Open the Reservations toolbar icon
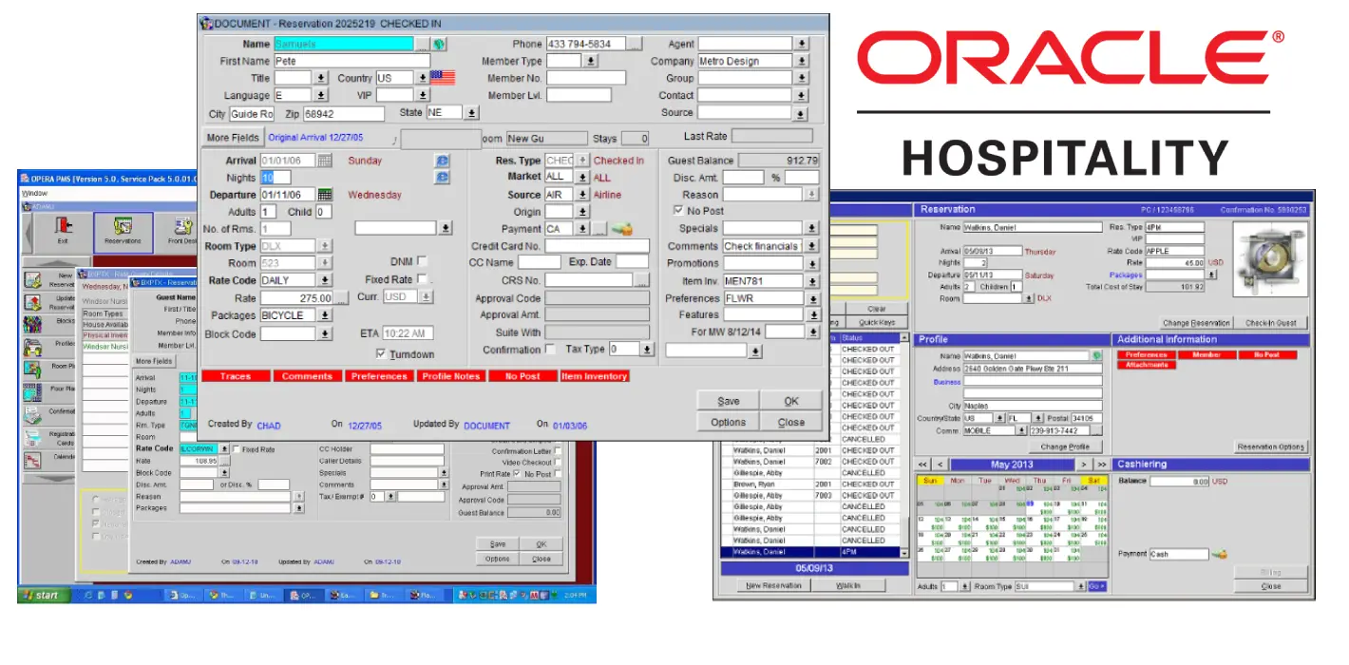This screenshot has width=1349, height=665. 122,231
